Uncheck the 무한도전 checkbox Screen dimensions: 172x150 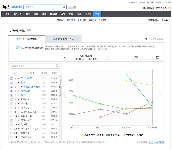click(x=12, y=91)
